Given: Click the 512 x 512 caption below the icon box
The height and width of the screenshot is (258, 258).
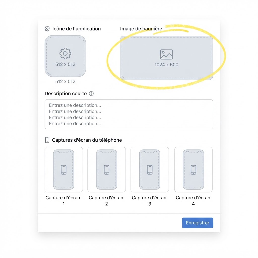Looking at the screenshot, I should tap(65, 81).
